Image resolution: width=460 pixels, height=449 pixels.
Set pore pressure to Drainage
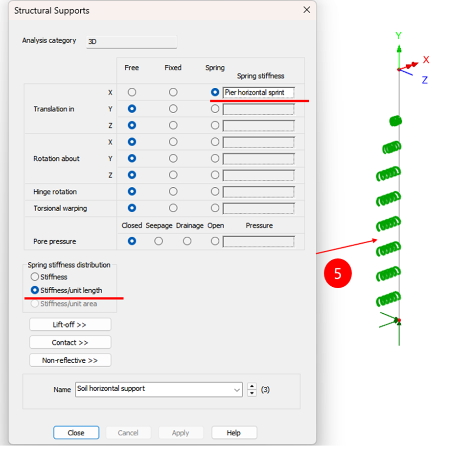(x=187, y=241)
